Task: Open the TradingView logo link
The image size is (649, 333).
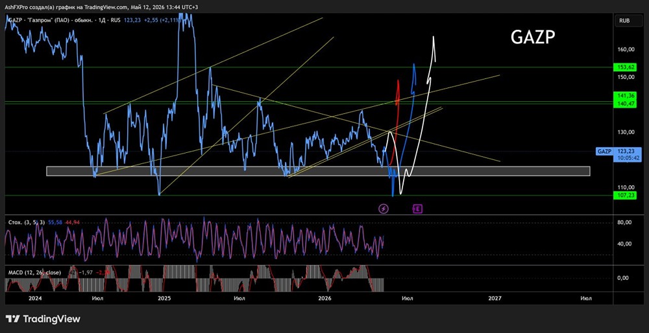Action: pyautogui.click(x=43, y=319)
